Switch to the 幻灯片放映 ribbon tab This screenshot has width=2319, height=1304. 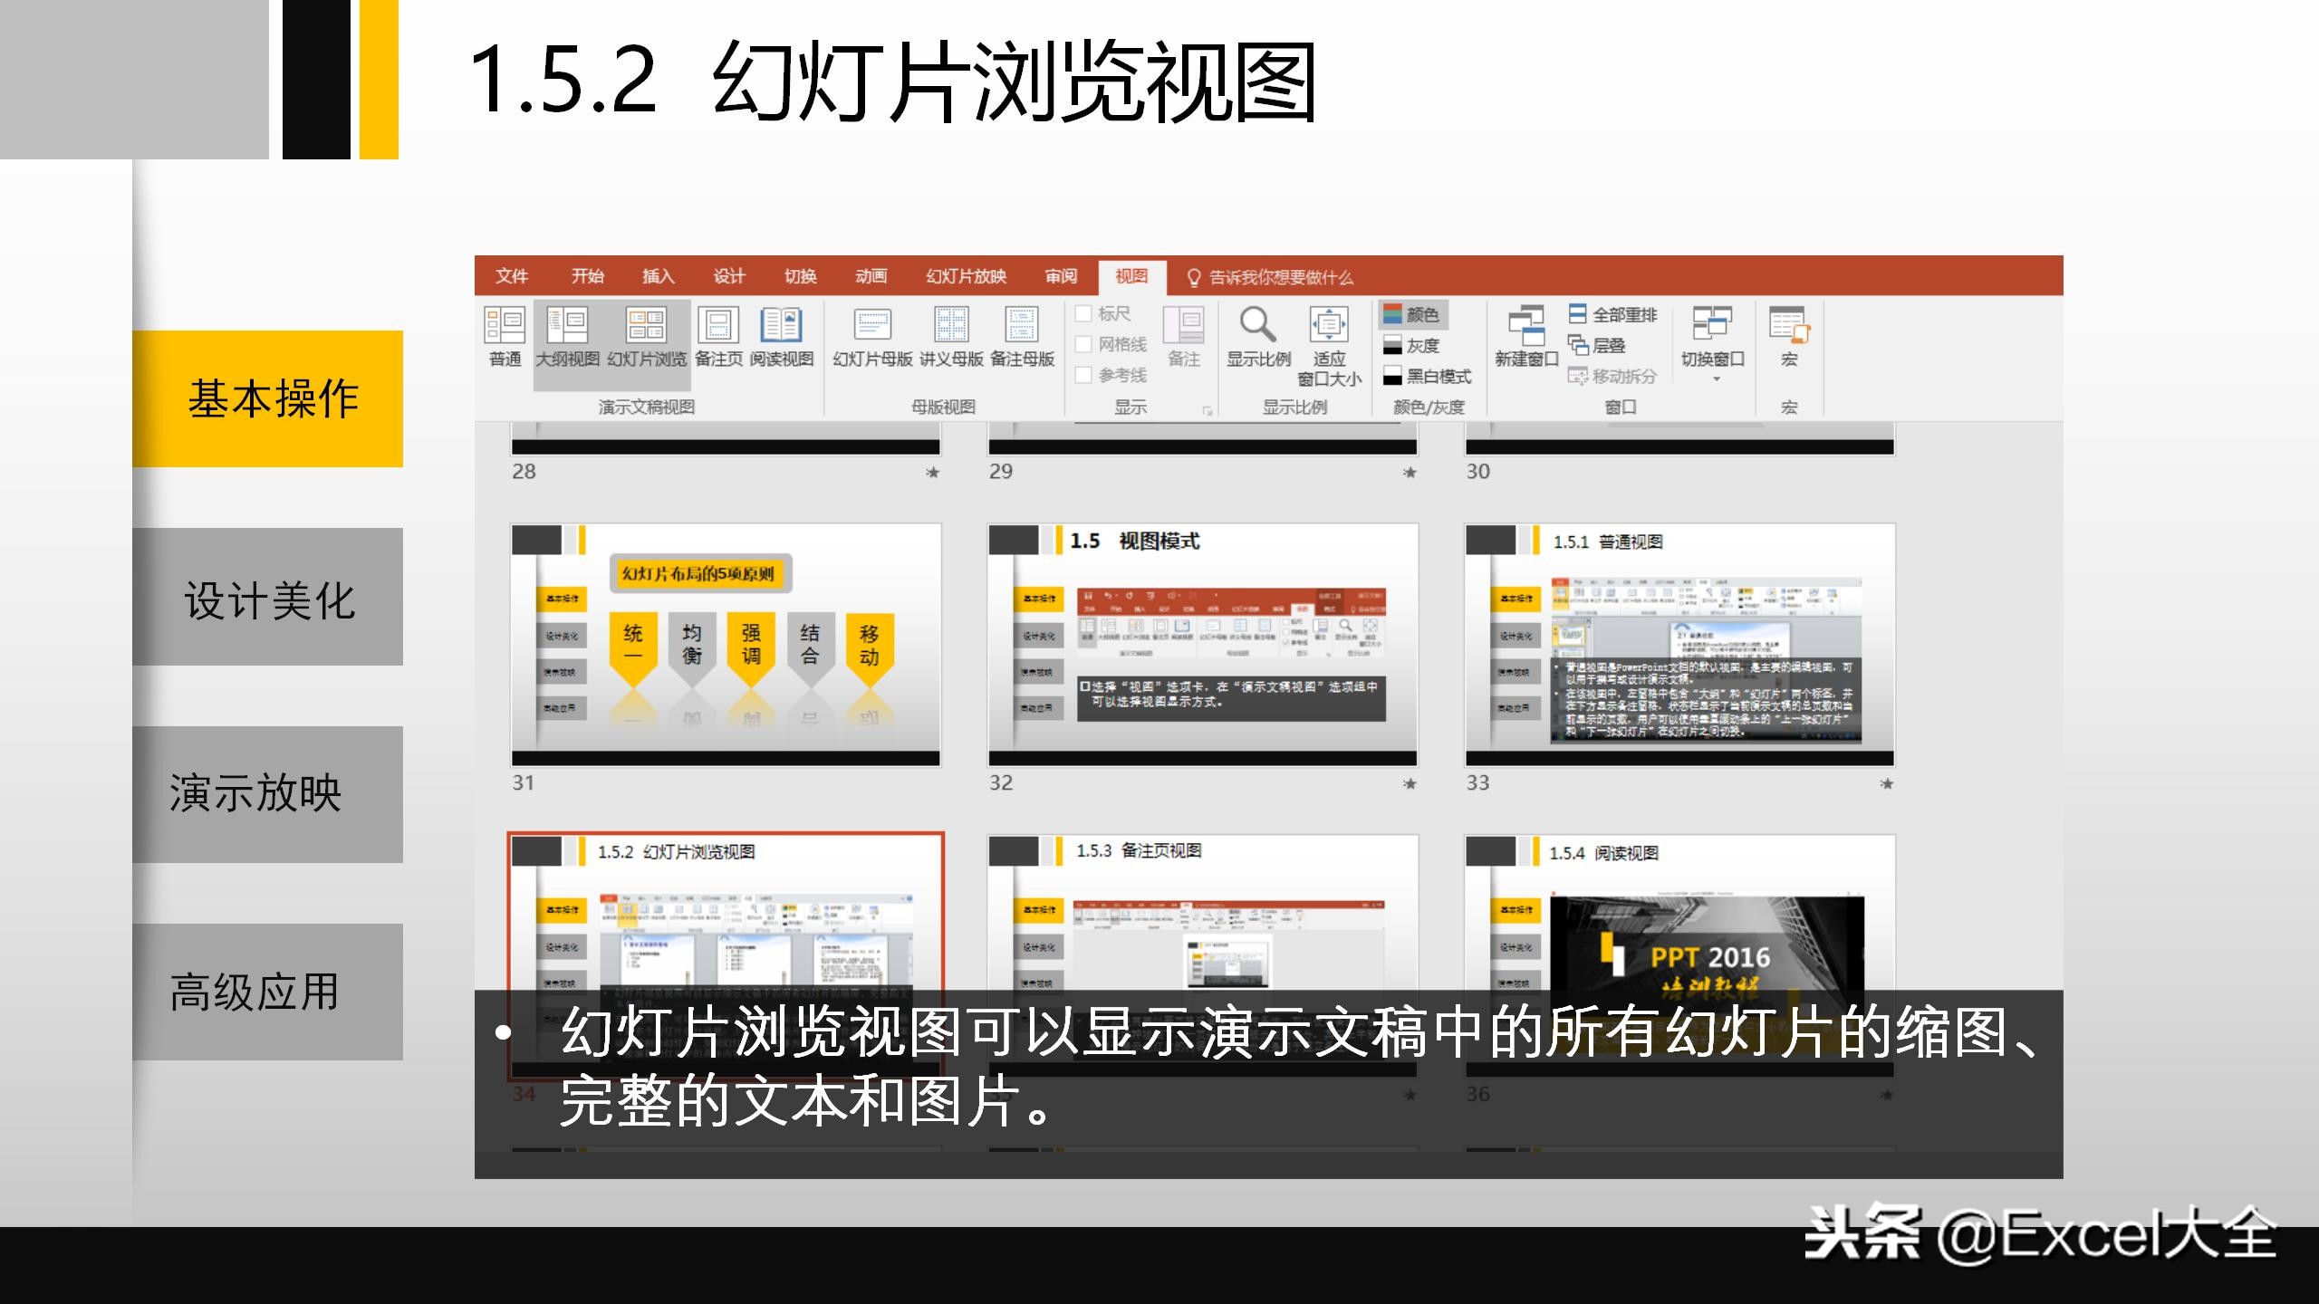[966, 275]
